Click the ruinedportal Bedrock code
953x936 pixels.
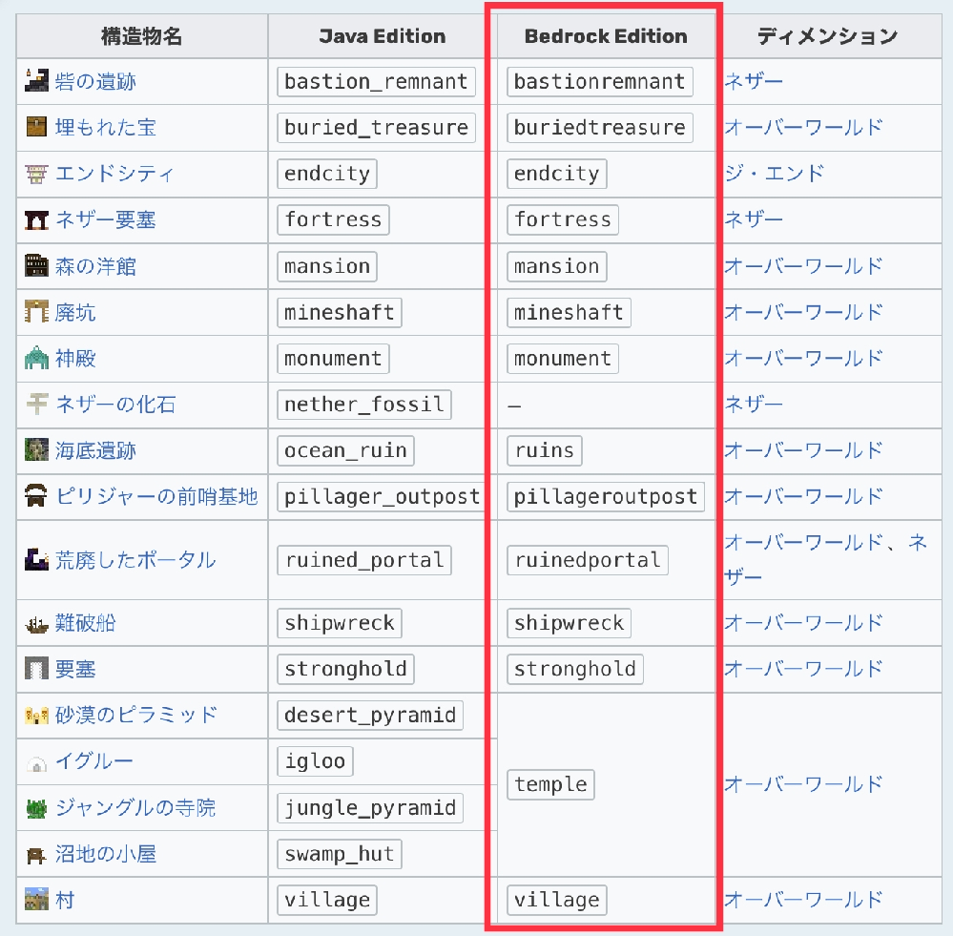coord(588,560)
